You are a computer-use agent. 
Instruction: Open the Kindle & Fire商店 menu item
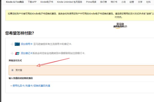(x=15, y=2)
